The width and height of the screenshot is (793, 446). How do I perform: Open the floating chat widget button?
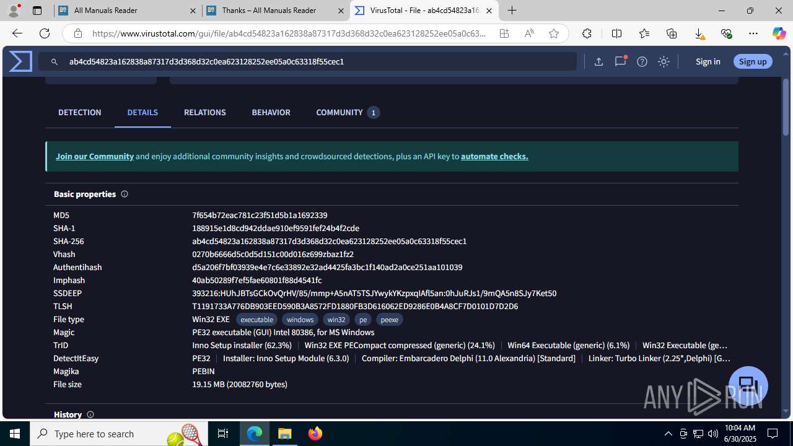coord(748,386)
